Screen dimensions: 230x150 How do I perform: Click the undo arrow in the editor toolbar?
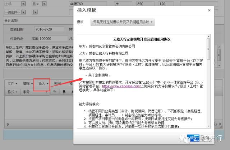pos(55,92)
